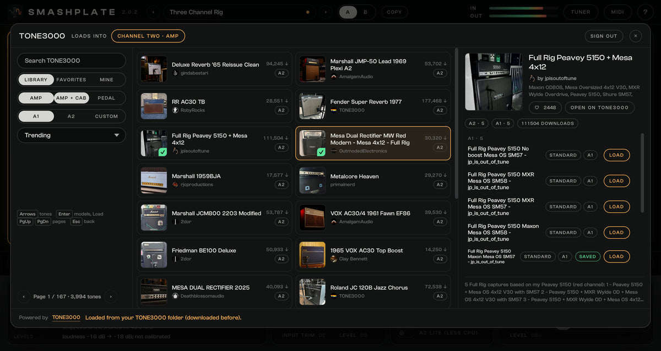This screenshot has height=351, width=661.
Task: Load Peavey 5150 MXR Mesa OS SM58
Action: pyautogui.click(x=616, y=181)
